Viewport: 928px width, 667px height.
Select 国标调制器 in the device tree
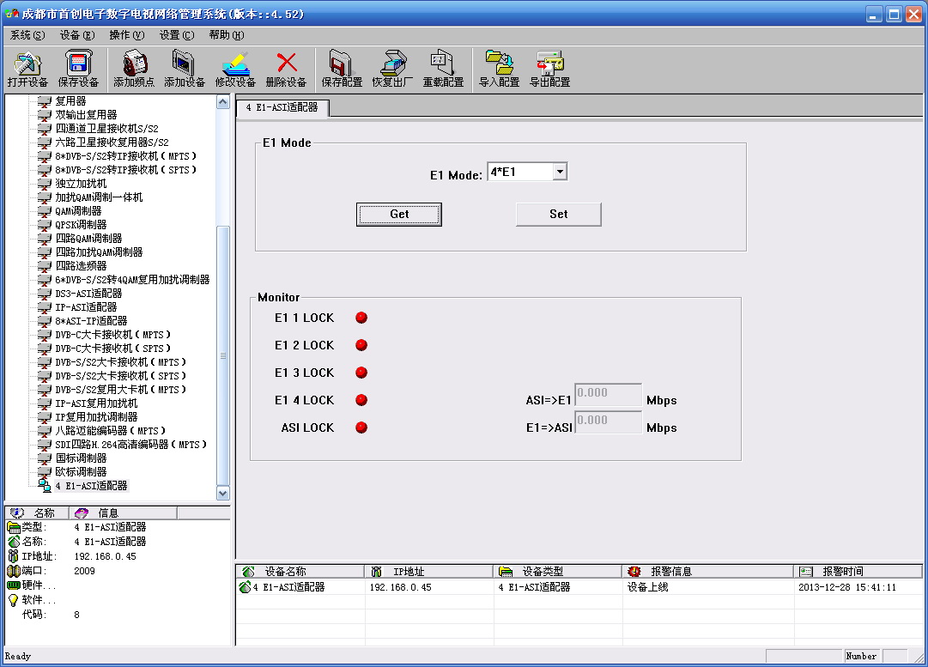[81, 458]
